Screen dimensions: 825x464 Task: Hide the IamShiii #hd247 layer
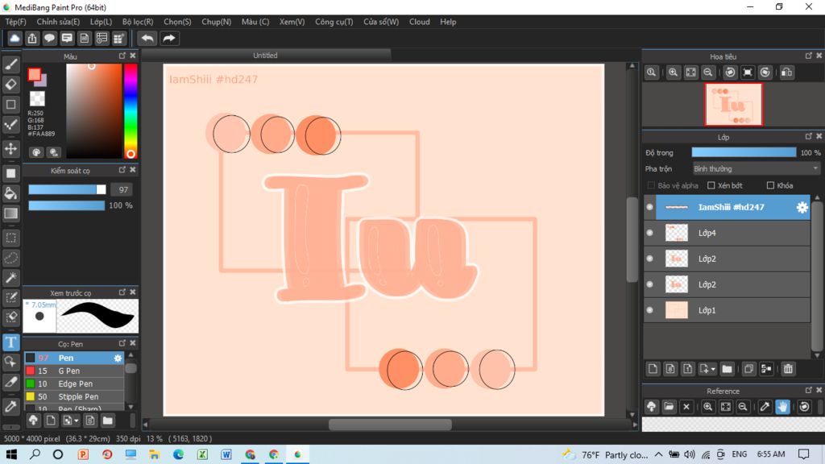point(650,207)
